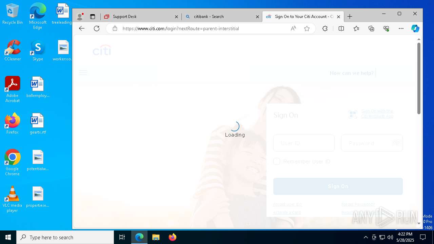Open File Explorer from taskbar
The image size is (434, 244).
click(x=156, y=237)
